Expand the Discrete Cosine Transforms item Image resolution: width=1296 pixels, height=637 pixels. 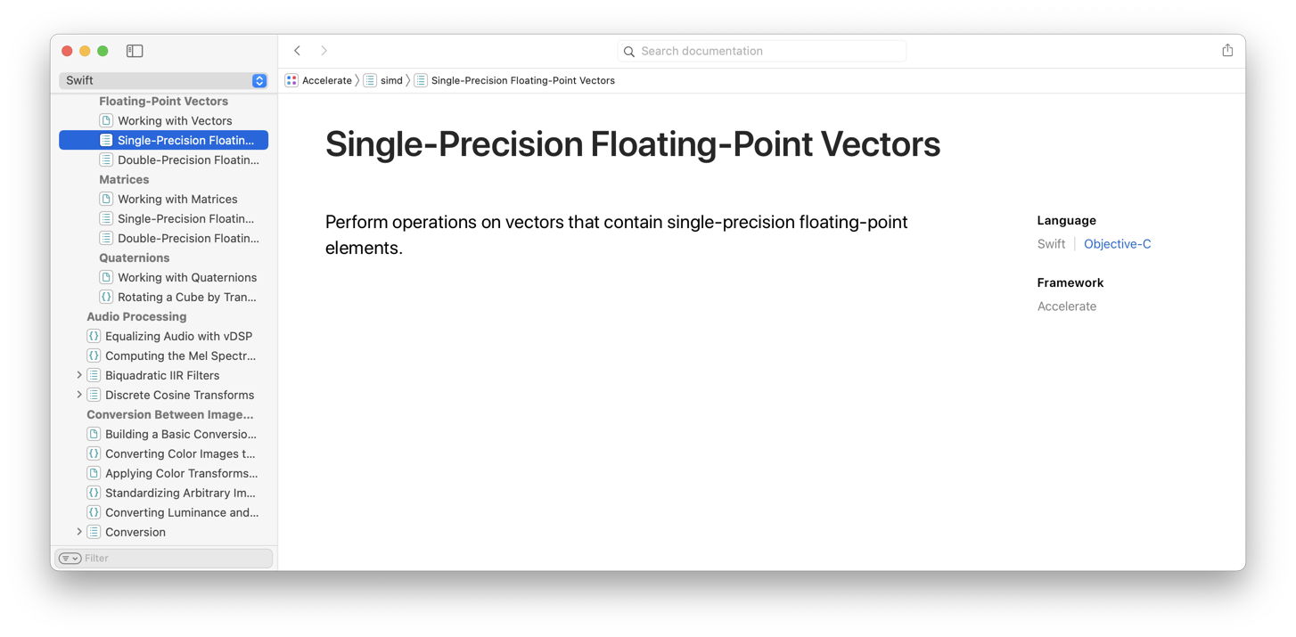pyautogui.click(x=79, y=395)
